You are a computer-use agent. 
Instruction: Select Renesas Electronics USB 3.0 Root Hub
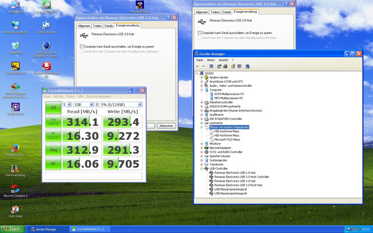(x=238, y=185)
